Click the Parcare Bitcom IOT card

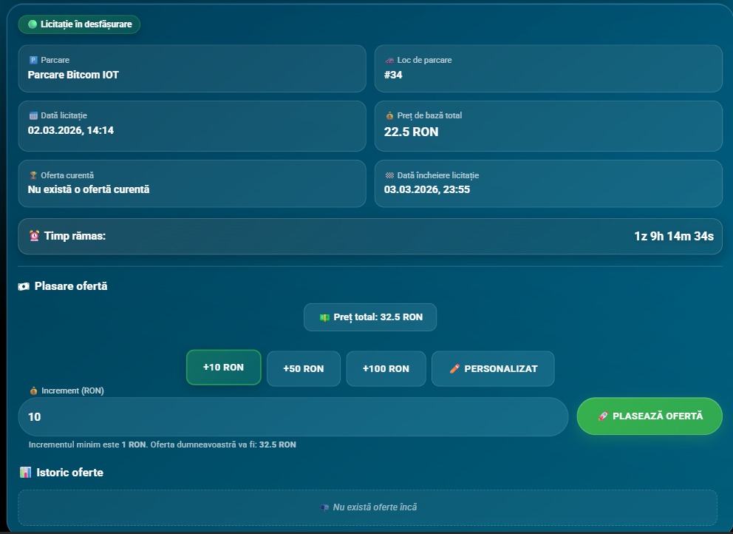192,68
